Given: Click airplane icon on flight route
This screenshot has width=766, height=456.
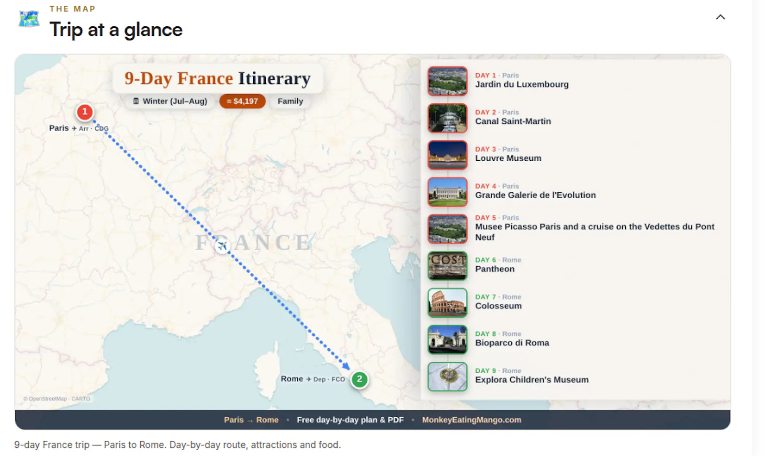Looking at the screenshot, I should (222, 246).
